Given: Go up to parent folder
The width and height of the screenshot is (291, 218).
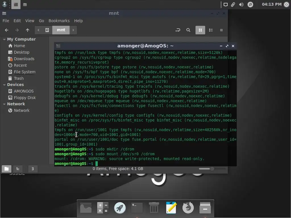Looking at the screenshot, I should (x=28, y=30).
